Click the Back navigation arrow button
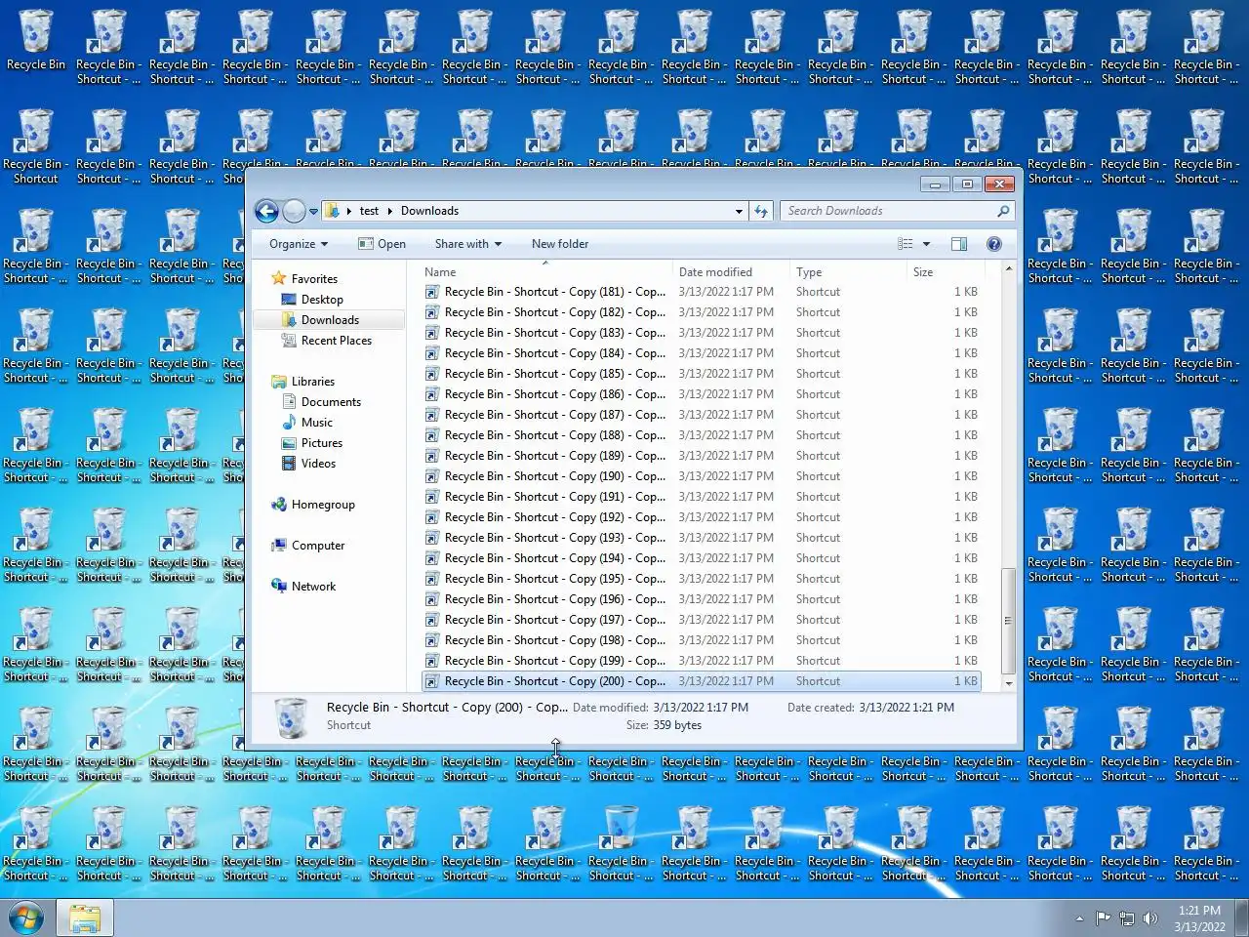Image resolution: width=1249 pixels, height=937 pixels. point(266,211)
